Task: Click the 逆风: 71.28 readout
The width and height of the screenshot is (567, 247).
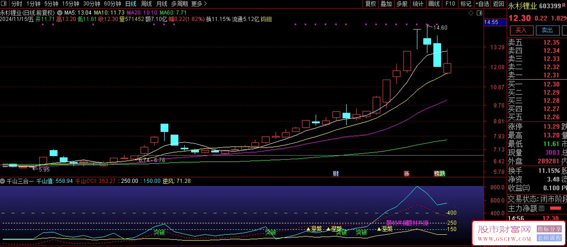Action: [177, 181]
